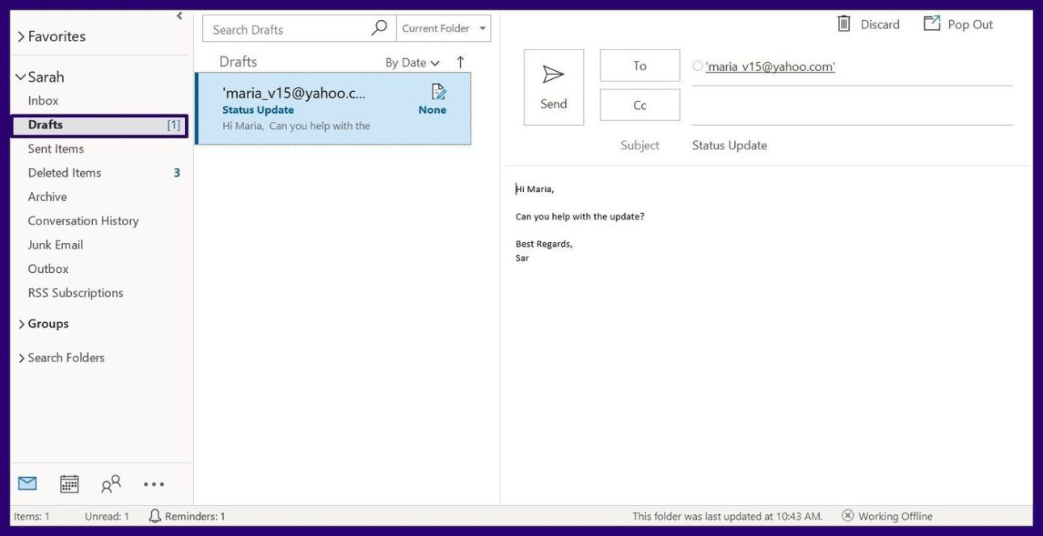Open the Junk Email folder
1043x536 pixels.
tap(56, 245)
